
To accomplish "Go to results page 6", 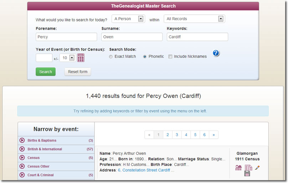I will 204,135.
